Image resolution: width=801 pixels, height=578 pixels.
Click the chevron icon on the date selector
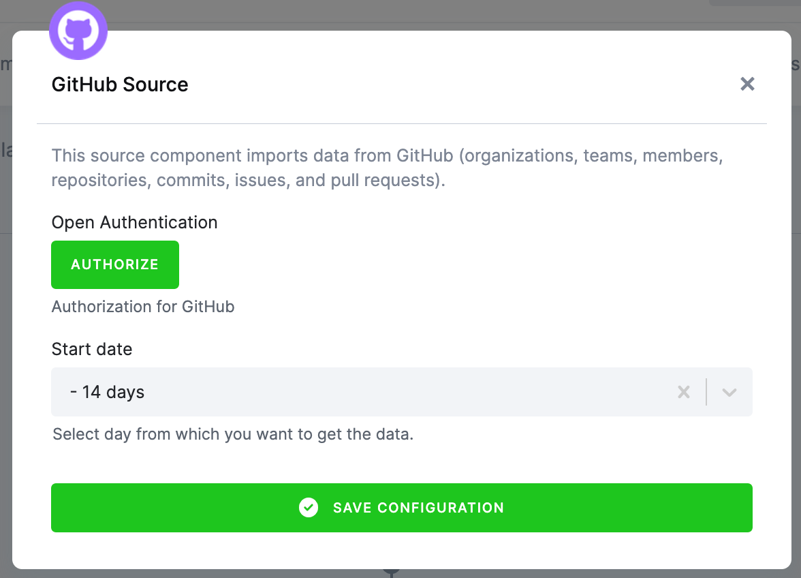(x=729, y=392)
